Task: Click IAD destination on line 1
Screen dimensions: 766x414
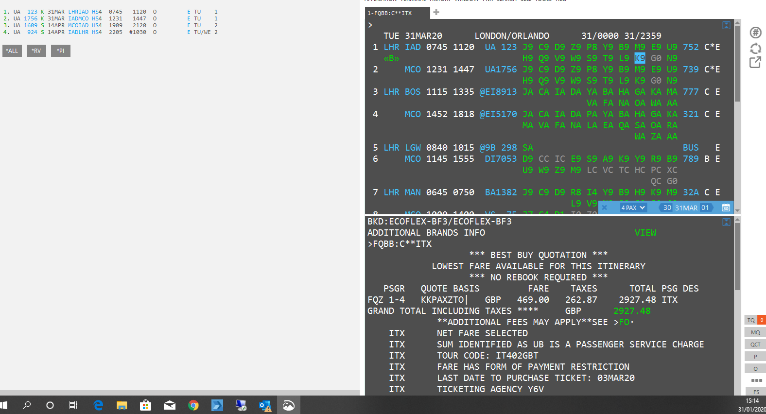Action: click(x=413, y=47)
